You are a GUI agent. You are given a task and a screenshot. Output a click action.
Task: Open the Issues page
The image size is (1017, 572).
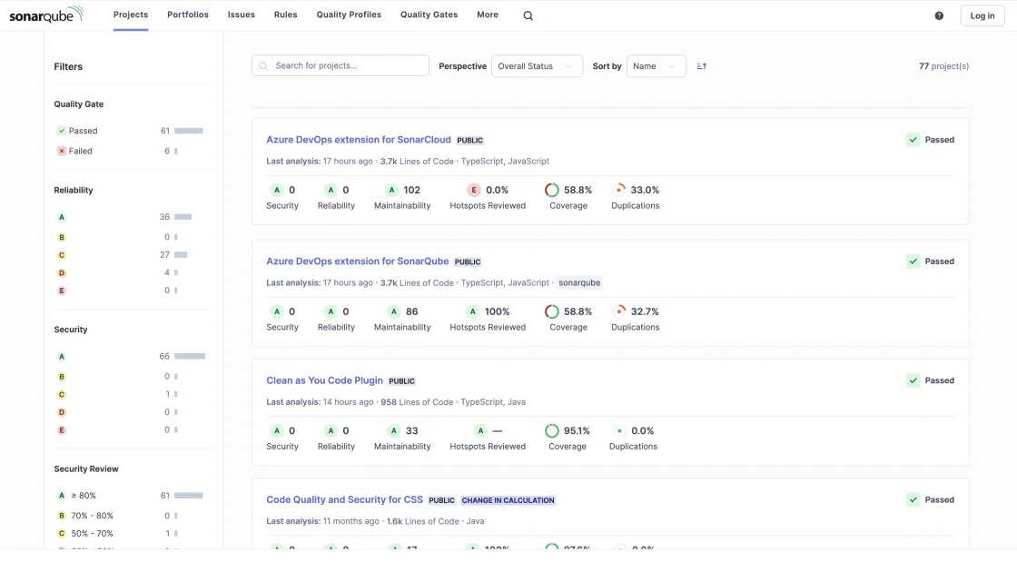pos(241,15)
